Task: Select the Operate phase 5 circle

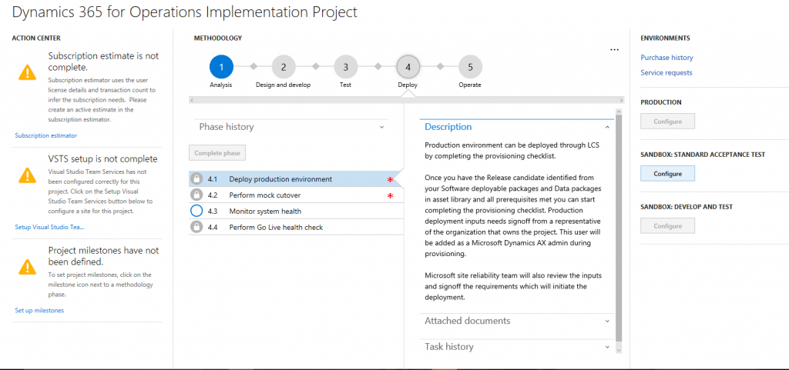Action: [x=469, y=67]
